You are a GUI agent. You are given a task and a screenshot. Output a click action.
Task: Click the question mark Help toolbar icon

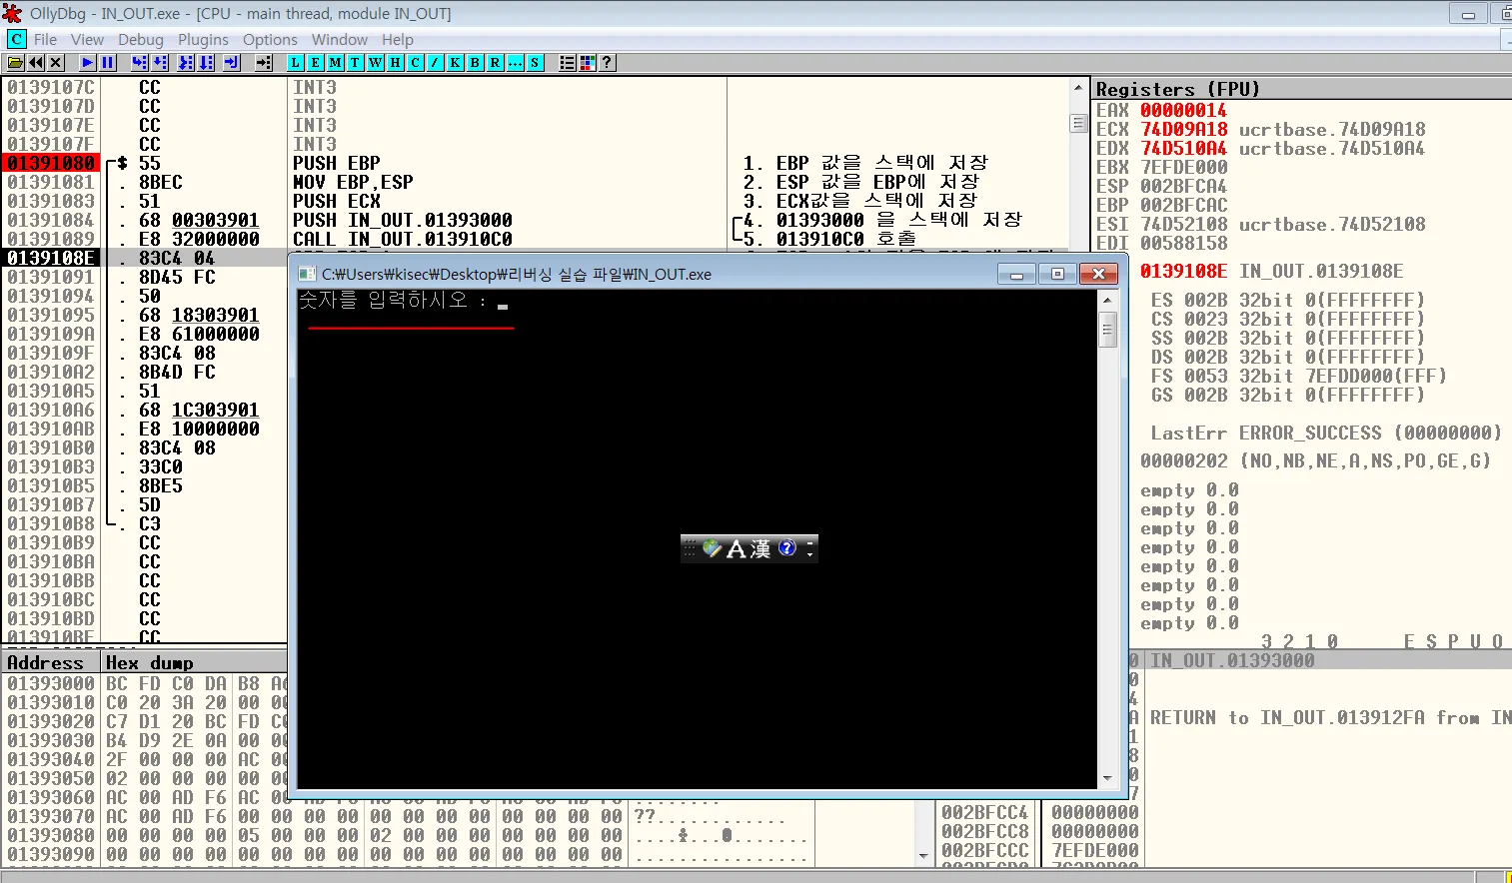[607, 62]
